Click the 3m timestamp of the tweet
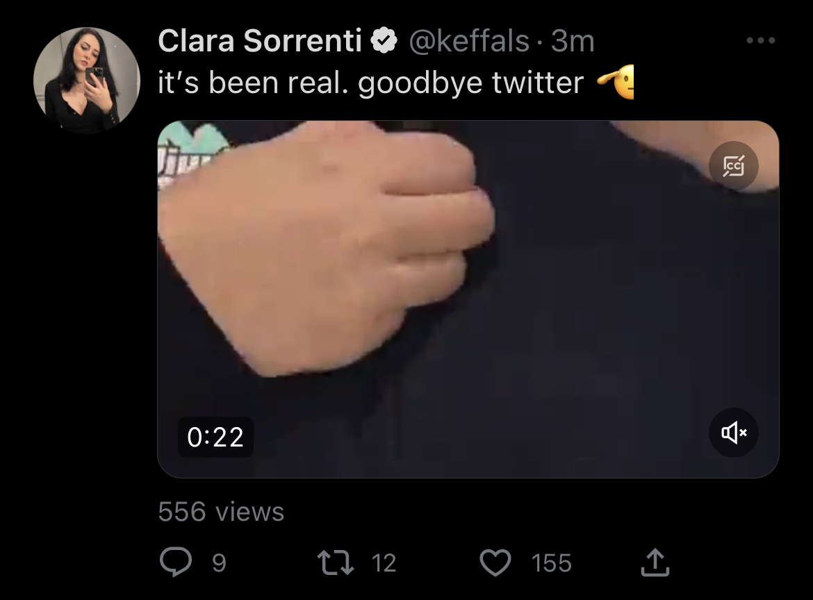The image size is (813, 600). [573, 41]
